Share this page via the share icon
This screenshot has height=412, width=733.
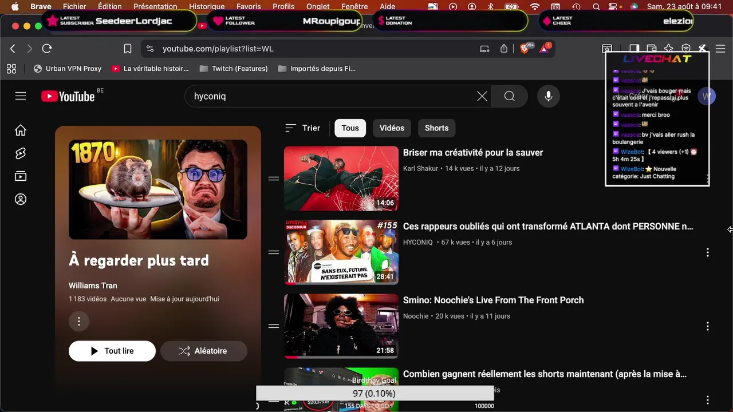coord(504,49)
